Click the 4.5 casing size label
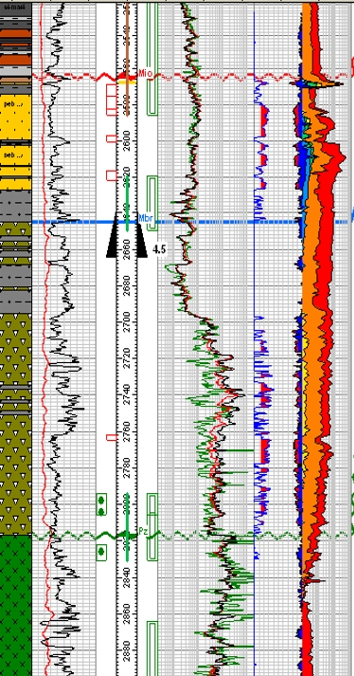The width and height of the screenshot is (354, 676). pos(158,249)
